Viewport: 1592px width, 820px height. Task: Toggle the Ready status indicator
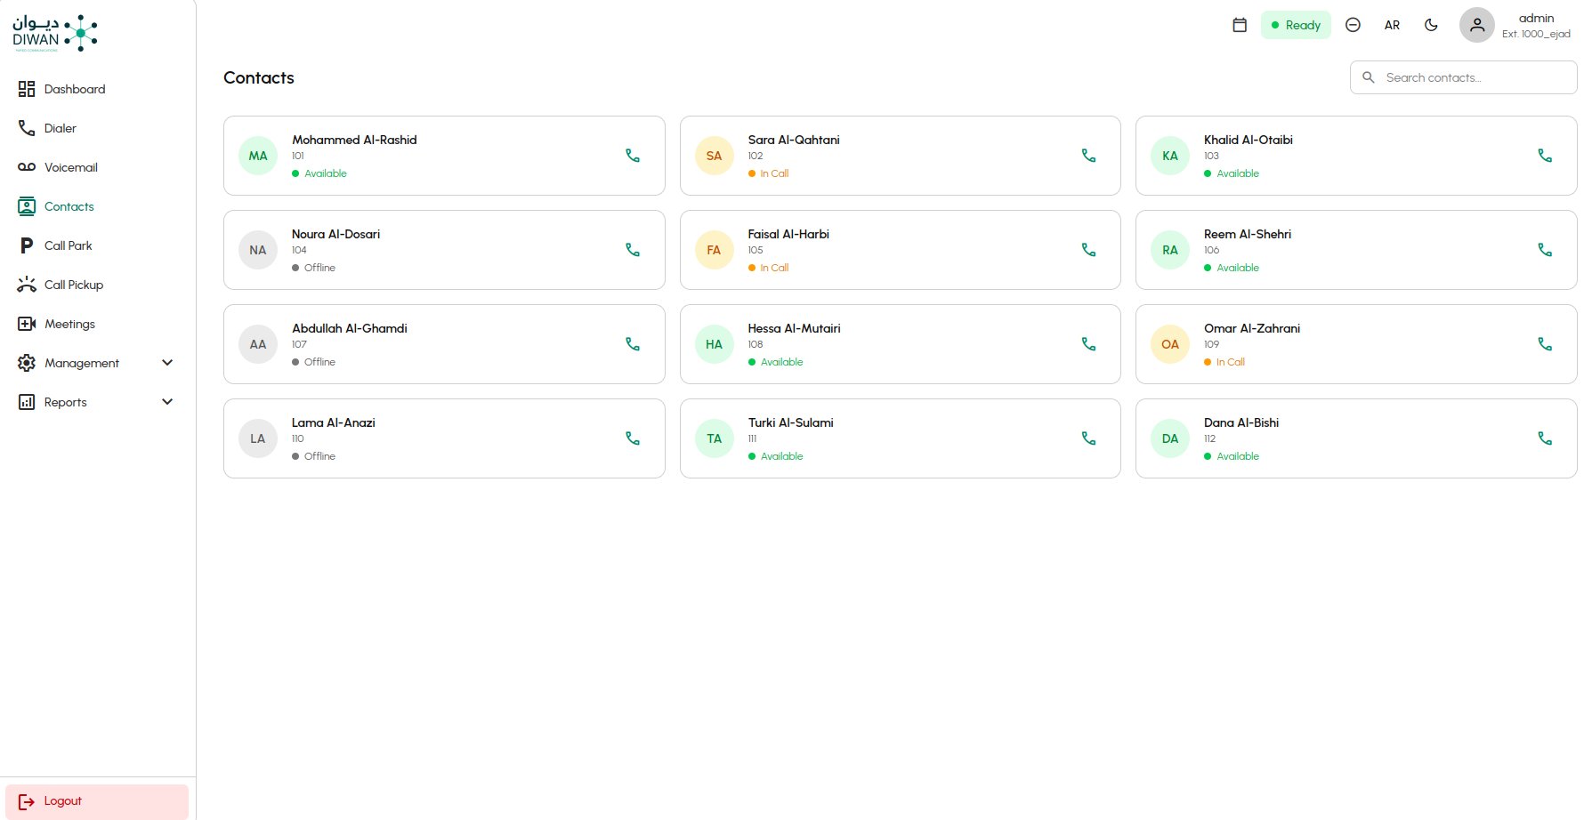(1296, 25)
